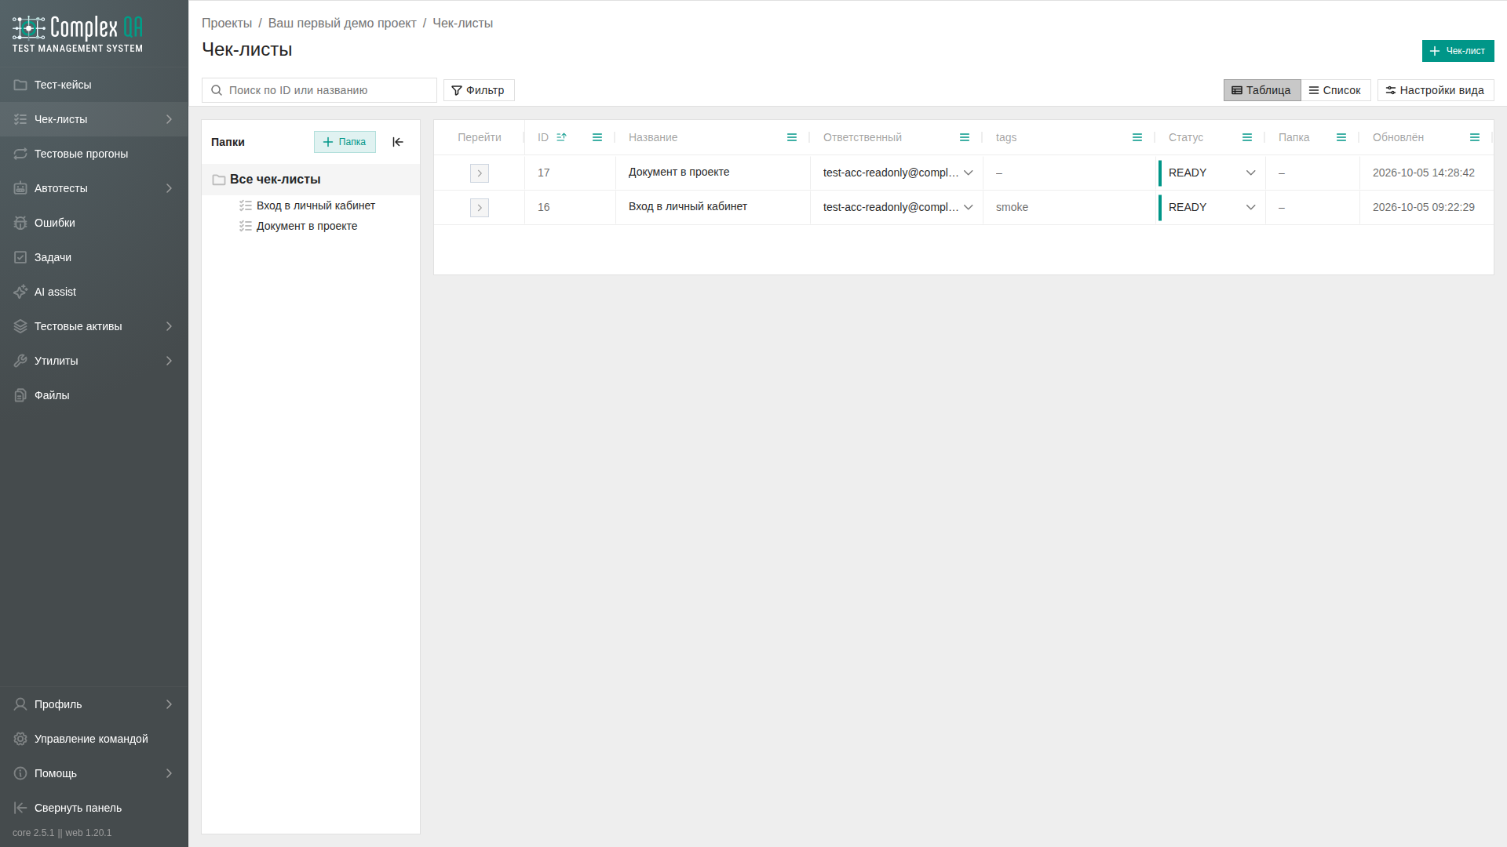Open row 17 go-to arrow button
Viewport: 1507px width, 847px height.
coord(480,173)
